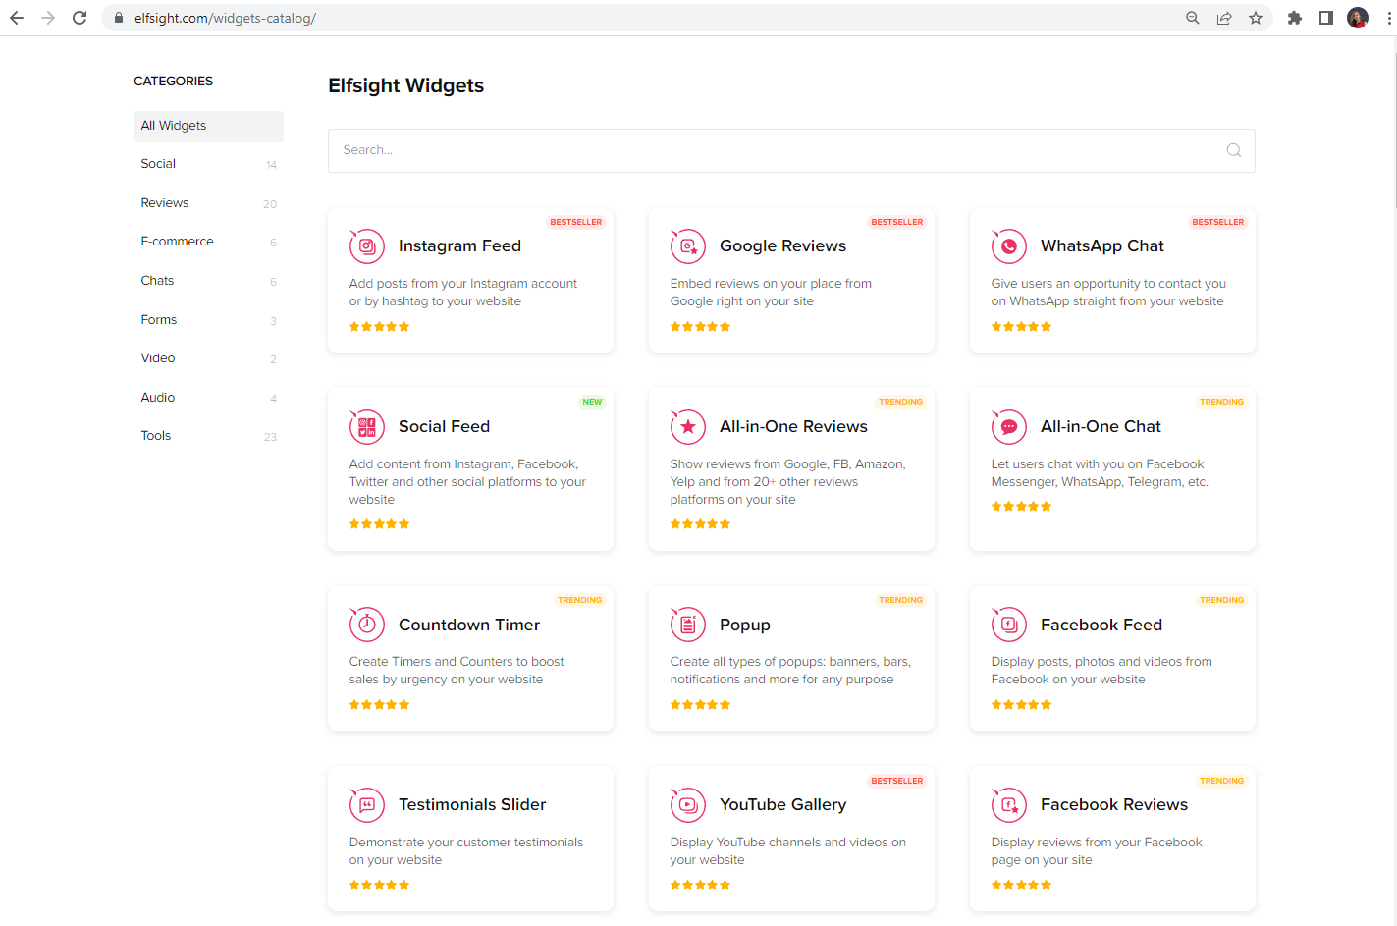Image resolution: width=1397 pixels, height=926 pixels.
Task: Open the Chats category
Action: tap(208, 281)
